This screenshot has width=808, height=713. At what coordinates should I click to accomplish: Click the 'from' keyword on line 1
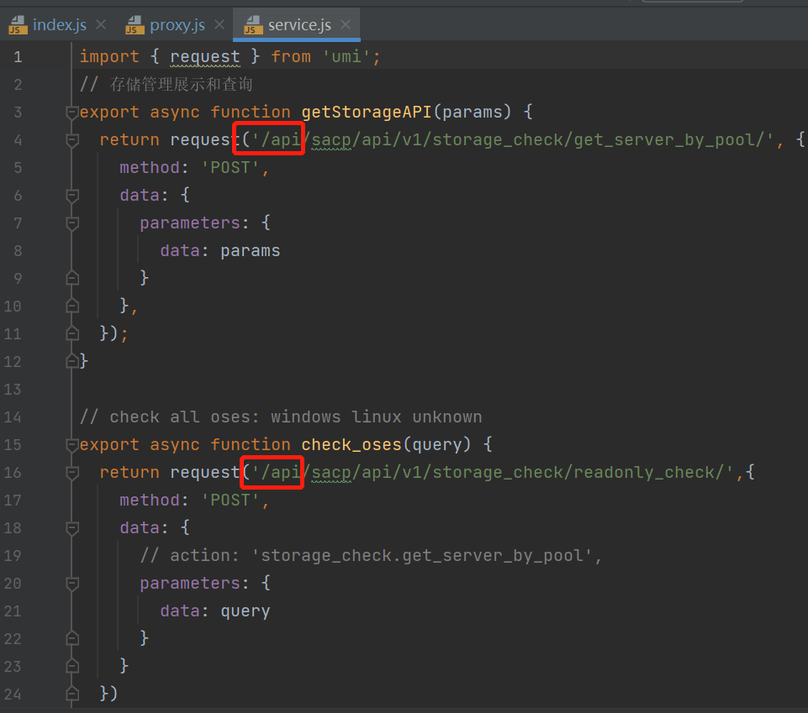click(291, 56)
